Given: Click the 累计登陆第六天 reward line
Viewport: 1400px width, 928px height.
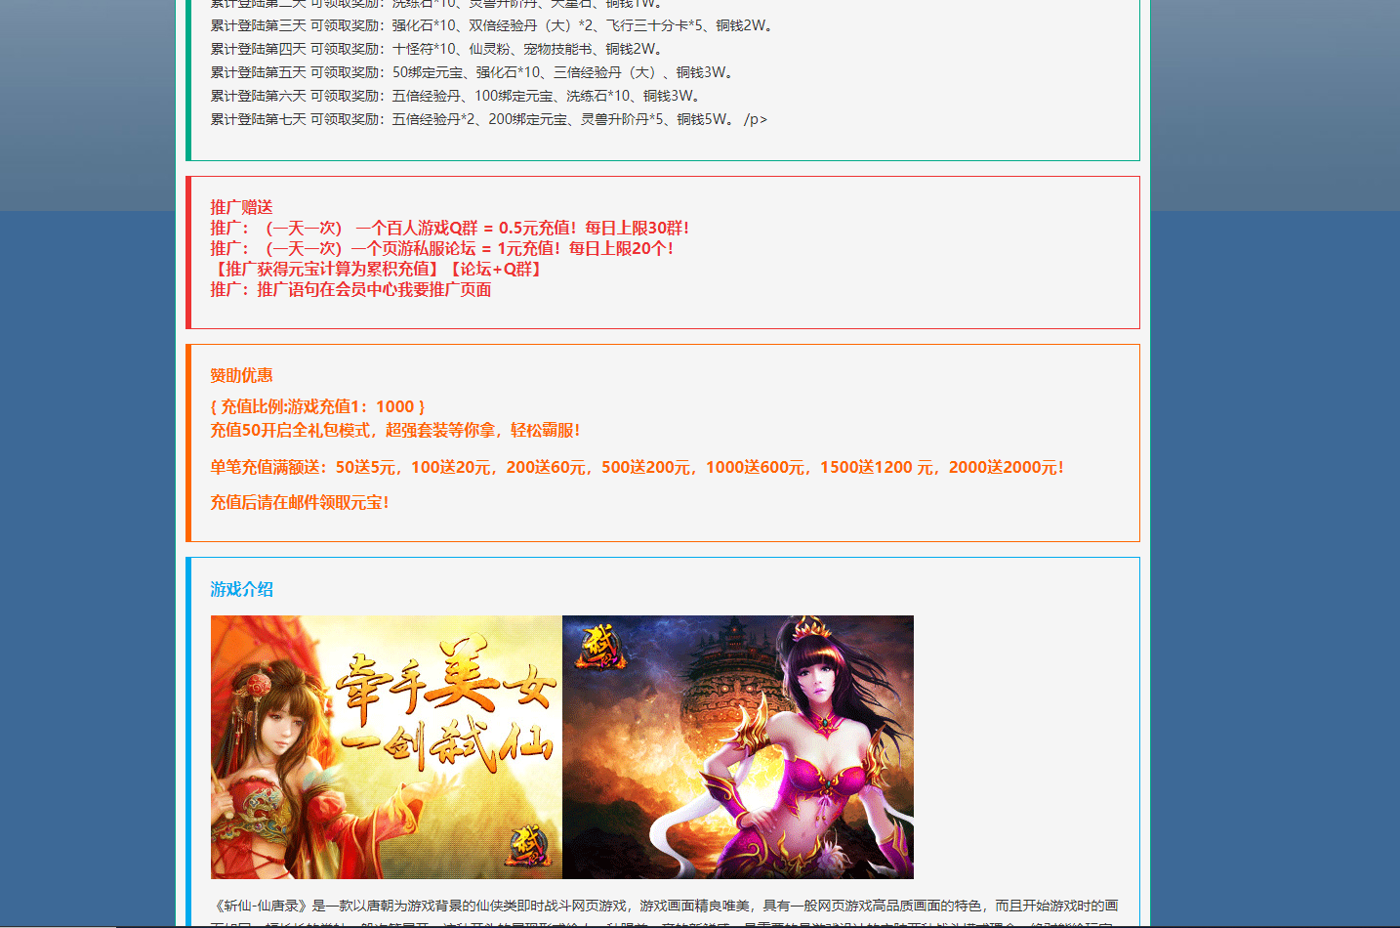Looking at the screenshot, I should click(456, 96).
